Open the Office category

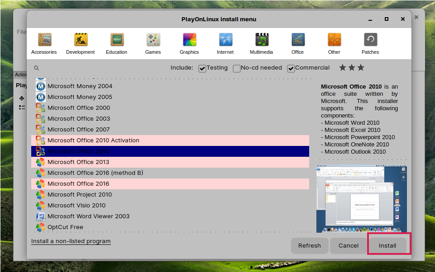(x=298, y=44)
